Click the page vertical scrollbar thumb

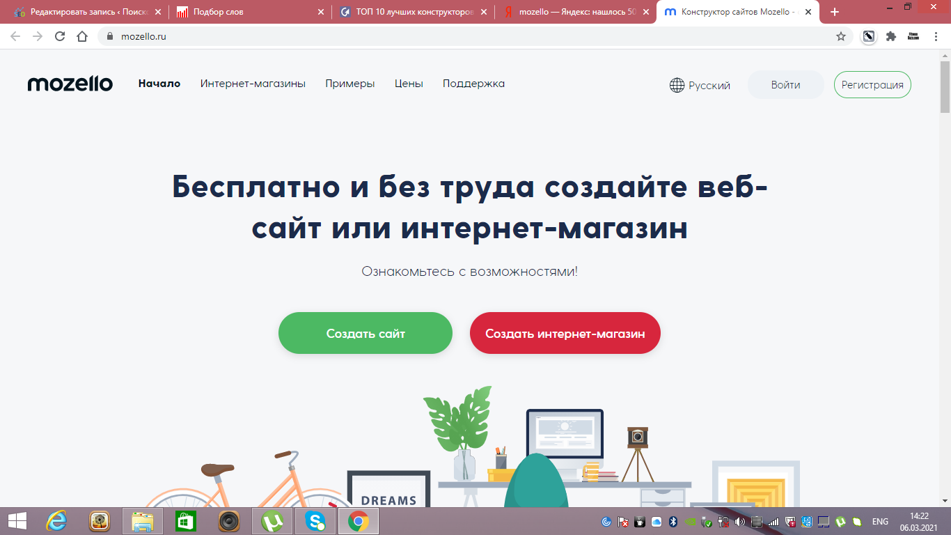tap(945, 86)
